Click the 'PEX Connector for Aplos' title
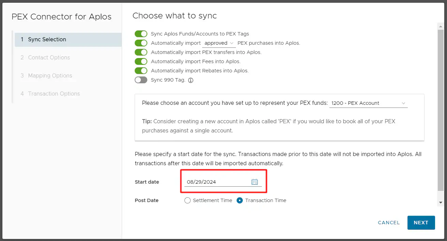Screen dimensions: 447x241 (61, 17)
